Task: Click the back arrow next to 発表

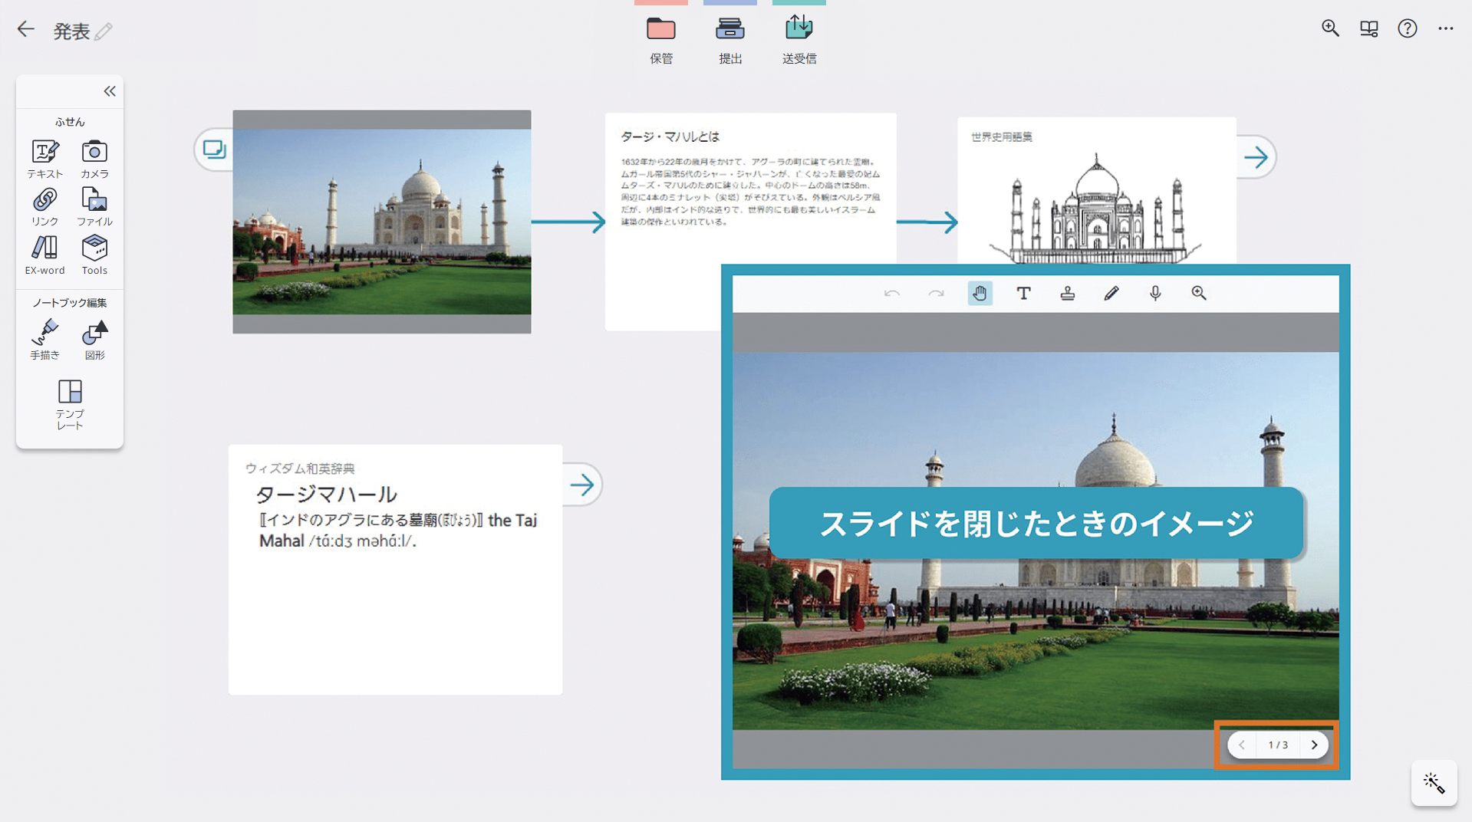Action: pyautogui.click(x=26, y=30)
